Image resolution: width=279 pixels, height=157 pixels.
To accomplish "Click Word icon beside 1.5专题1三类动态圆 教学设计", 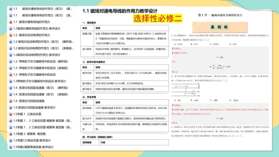I will click(11, 140).
